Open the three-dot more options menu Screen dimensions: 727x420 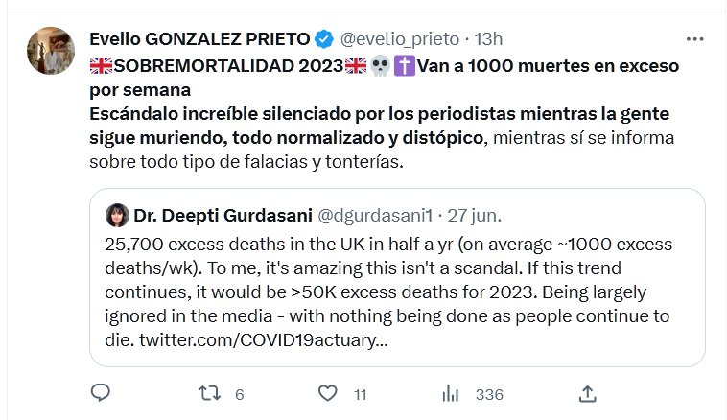[695, 39]
